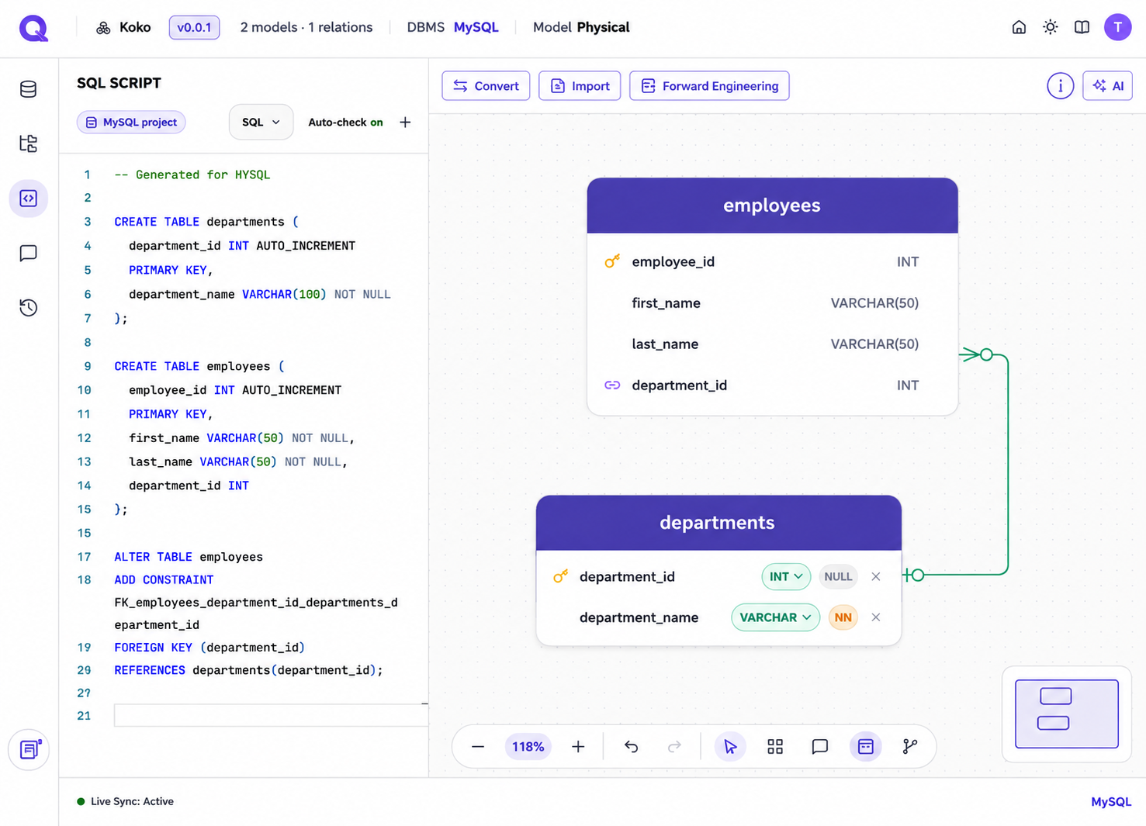Toggle NN badge on department_name row
This screenshot has height=826, width=1146.
pos(843,617)
